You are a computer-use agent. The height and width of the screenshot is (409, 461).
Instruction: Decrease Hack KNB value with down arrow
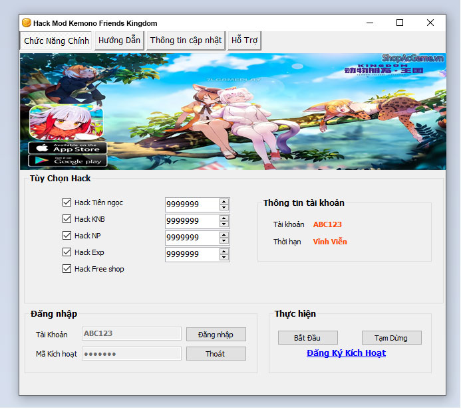224,224
